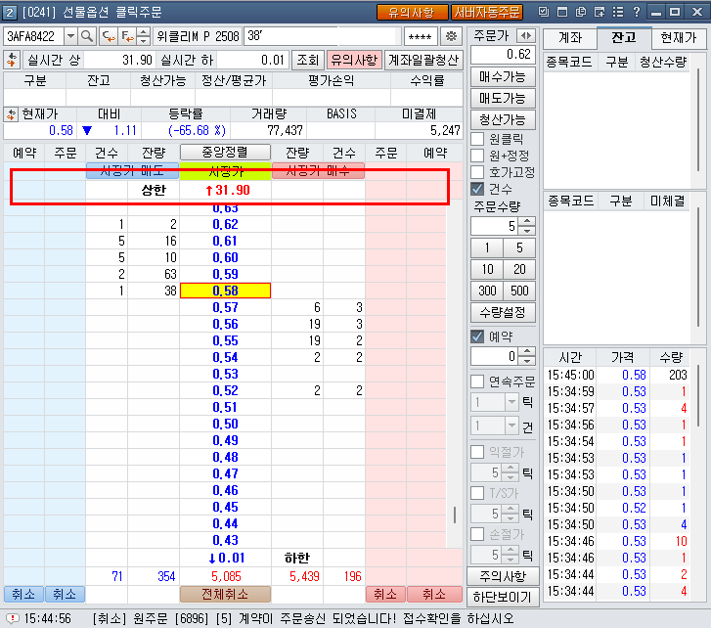Open the stock code search magnifier
Viewport: 711px width, 628px height.
pos(87,36)
